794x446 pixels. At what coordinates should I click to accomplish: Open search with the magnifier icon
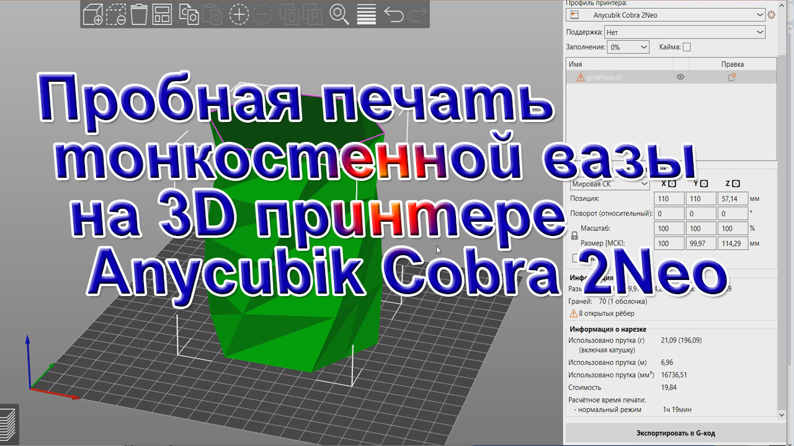click(338, 14)
